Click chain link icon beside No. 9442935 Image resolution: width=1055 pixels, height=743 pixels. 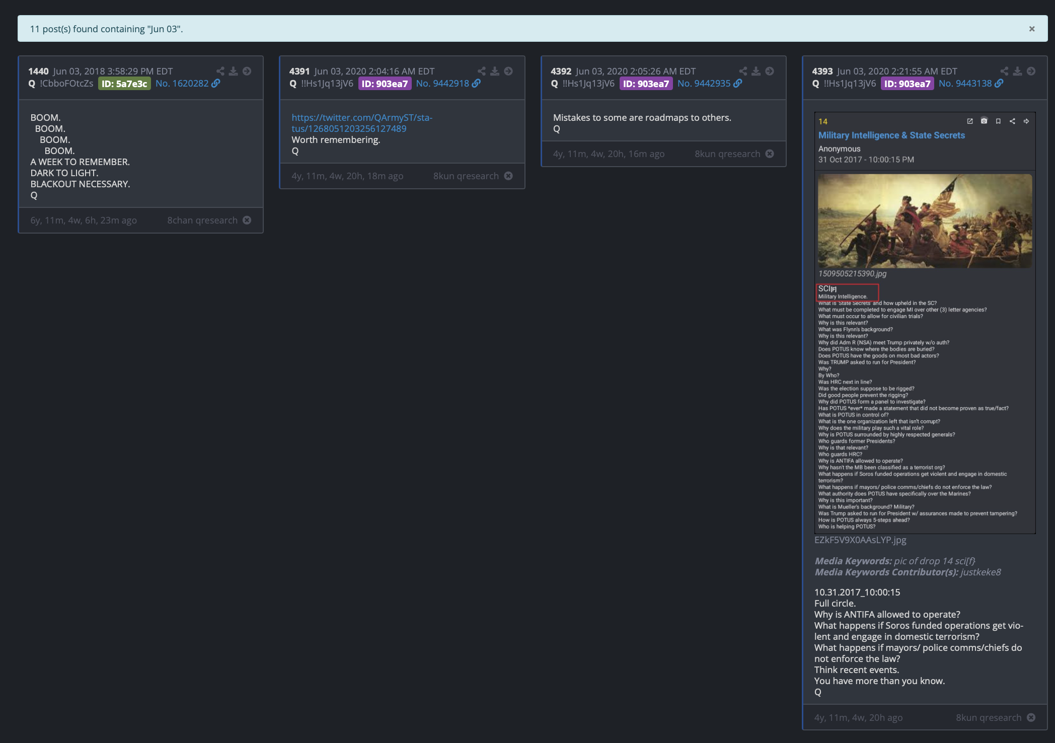point(738,84)
